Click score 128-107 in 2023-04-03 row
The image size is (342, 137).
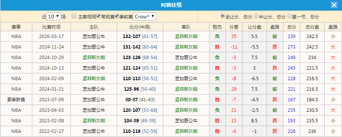(131, 110)
